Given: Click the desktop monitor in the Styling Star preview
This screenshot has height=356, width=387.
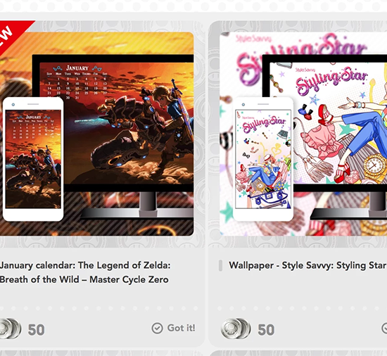Looking at the screenshot, I should [324, 137].
